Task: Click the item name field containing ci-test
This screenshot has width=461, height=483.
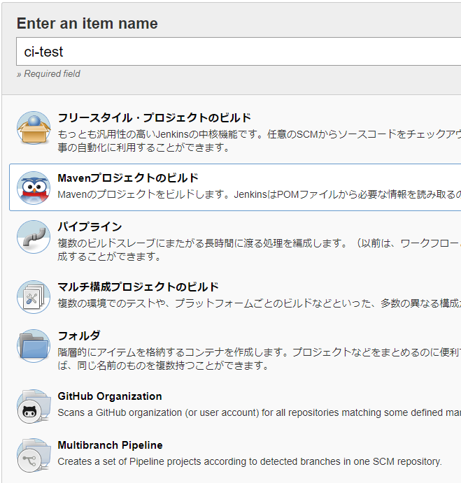Action: [239, 52]
